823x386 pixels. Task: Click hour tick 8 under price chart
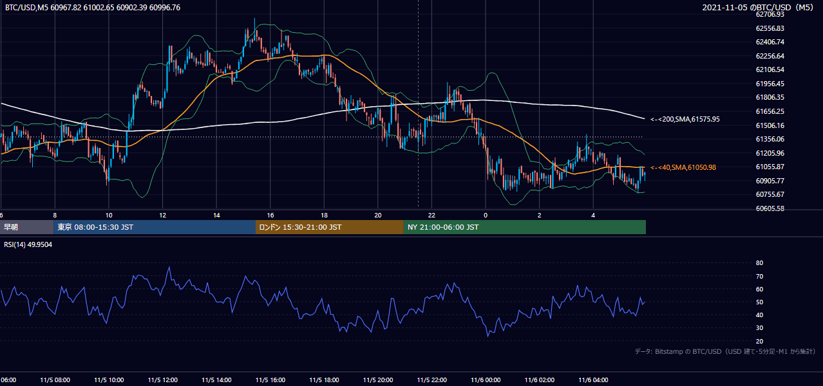[55, 215]
